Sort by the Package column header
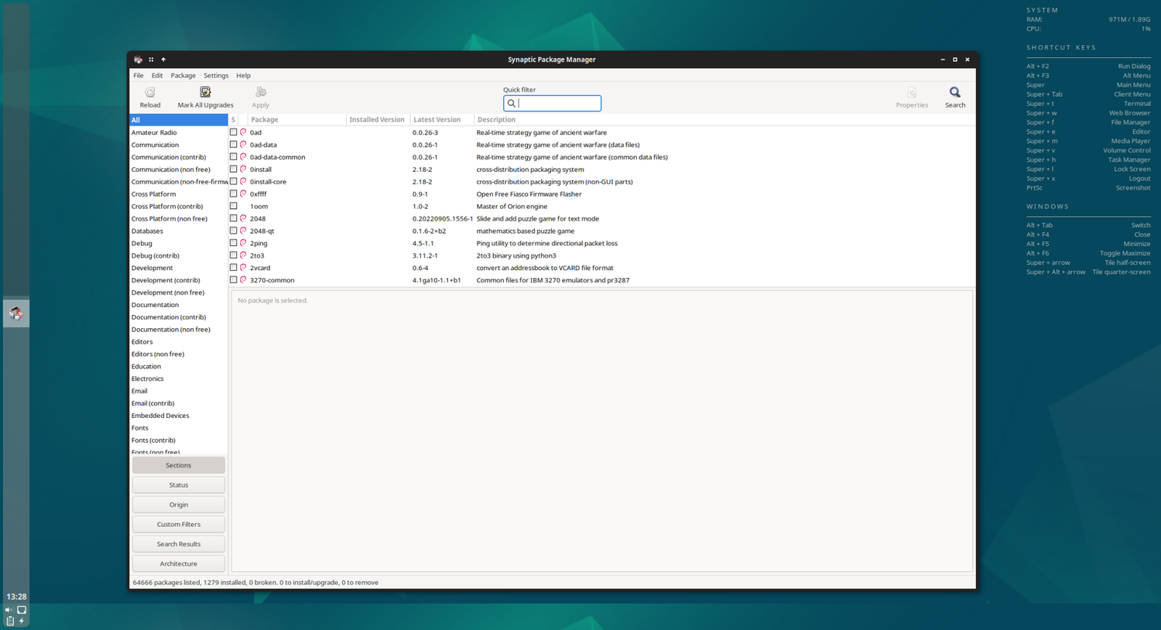This screenshot has width=1161, height=630. (296, 119)
